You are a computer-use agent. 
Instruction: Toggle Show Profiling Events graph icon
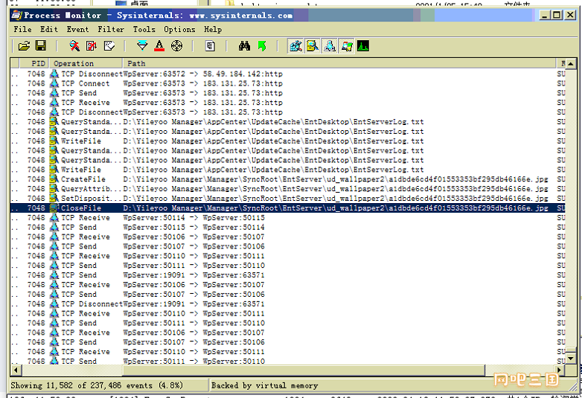(x=363, y=46)
